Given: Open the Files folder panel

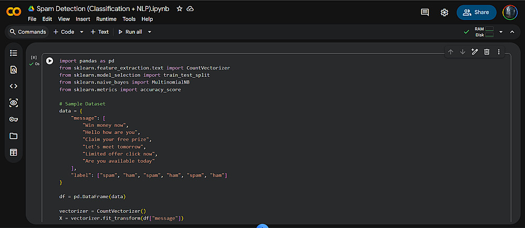Looking at the screenshot, I should pyautogui.click(x=14, y=136).
